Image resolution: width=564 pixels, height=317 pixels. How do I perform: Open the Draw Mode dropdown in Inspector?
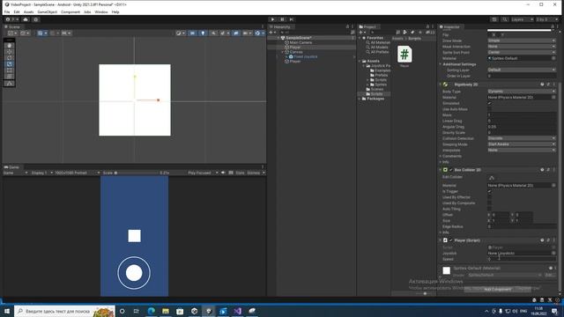(x=522, y=41)
